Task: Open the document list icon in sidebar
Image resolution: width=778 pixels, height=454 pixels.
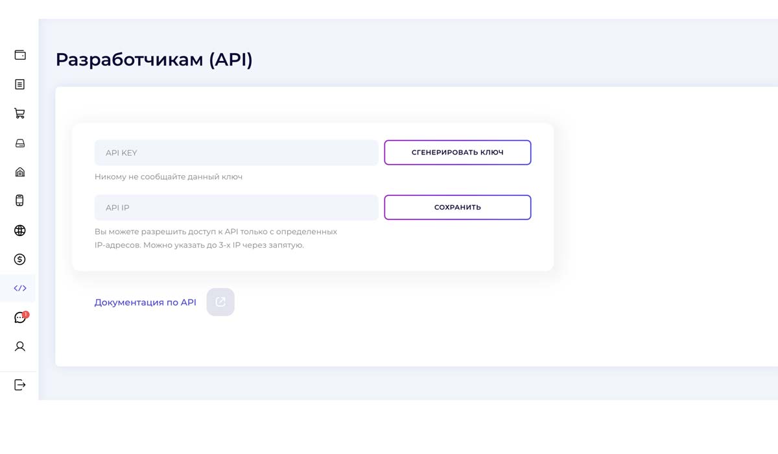Action: pyautogui.click(x=20, y=84)
